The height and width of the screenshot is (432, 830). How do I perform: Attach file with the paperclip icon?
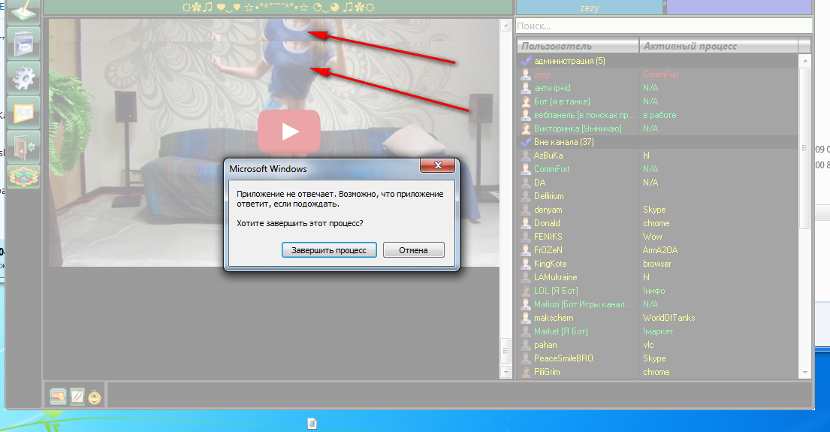click(x=77, y=396)
